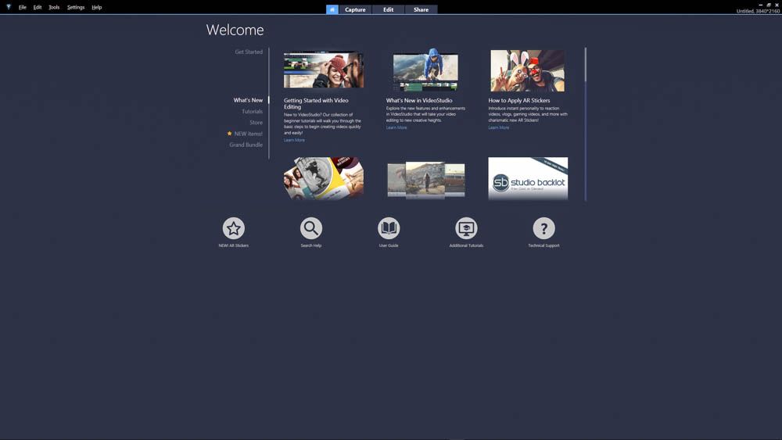This screenshot has height=440, width=782.
Task: Open the thumbnail between collage and studio backlot
Action: tap(426, 180)
